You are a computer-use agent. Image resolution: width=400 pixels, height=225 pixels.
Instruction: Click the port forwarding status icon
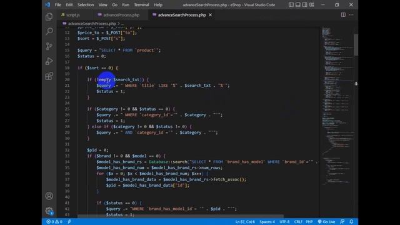(x=69, y=222)
